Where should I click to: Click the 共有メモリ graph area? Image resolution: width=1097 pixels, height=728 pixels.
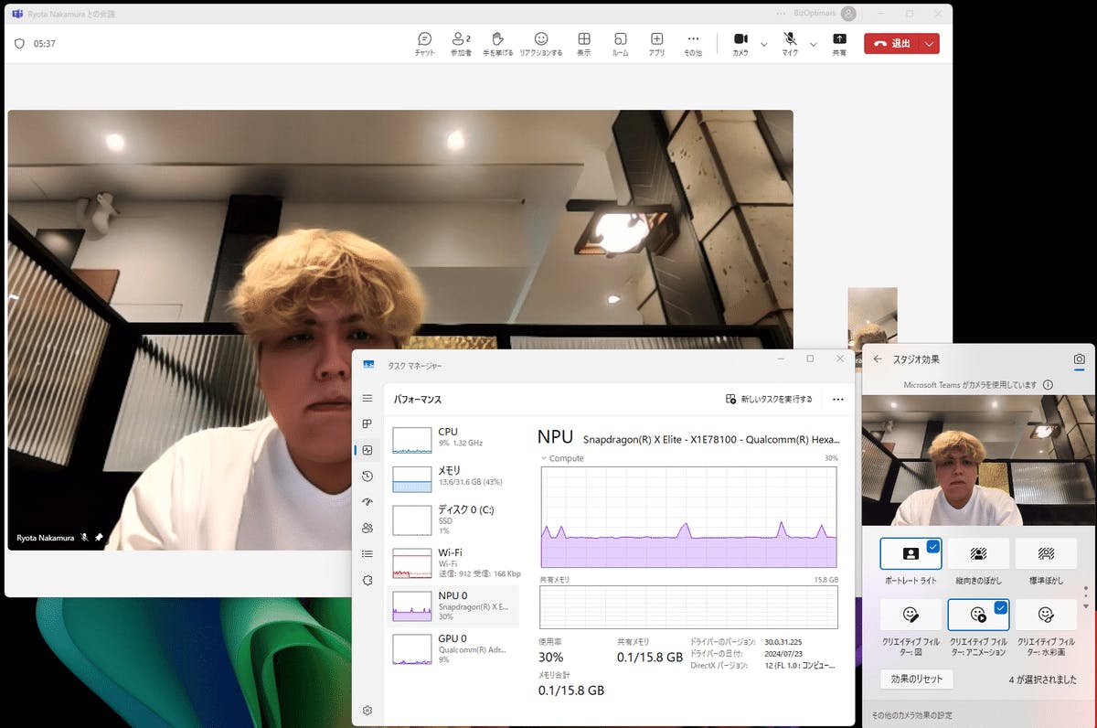click(688, 606)
